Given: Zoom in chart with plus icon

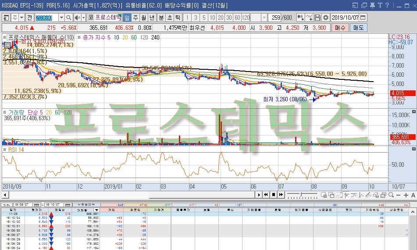Looking at the screenshot, I should (406, 195).
